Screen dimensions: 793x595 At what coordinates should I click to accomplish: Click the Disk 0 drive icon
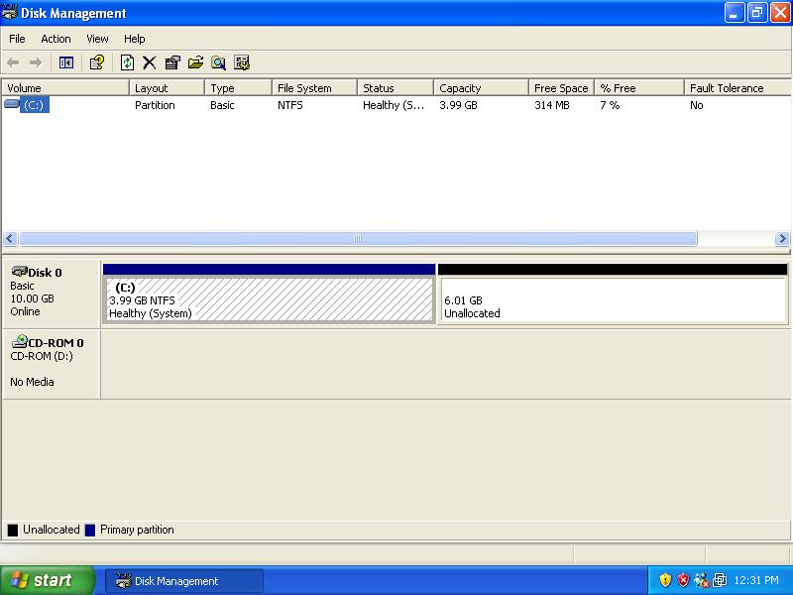19,271
